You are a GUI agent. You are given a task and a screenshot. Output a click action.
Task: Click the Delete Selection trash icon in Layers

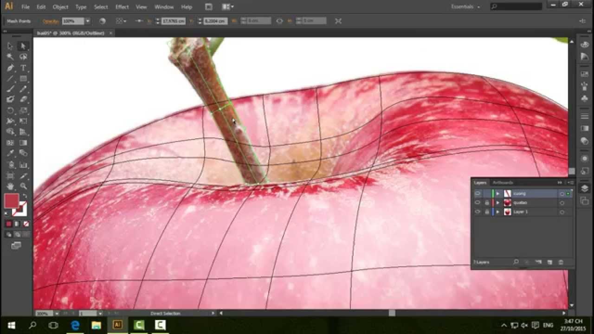pyautogui.click(x=561, y=262)
